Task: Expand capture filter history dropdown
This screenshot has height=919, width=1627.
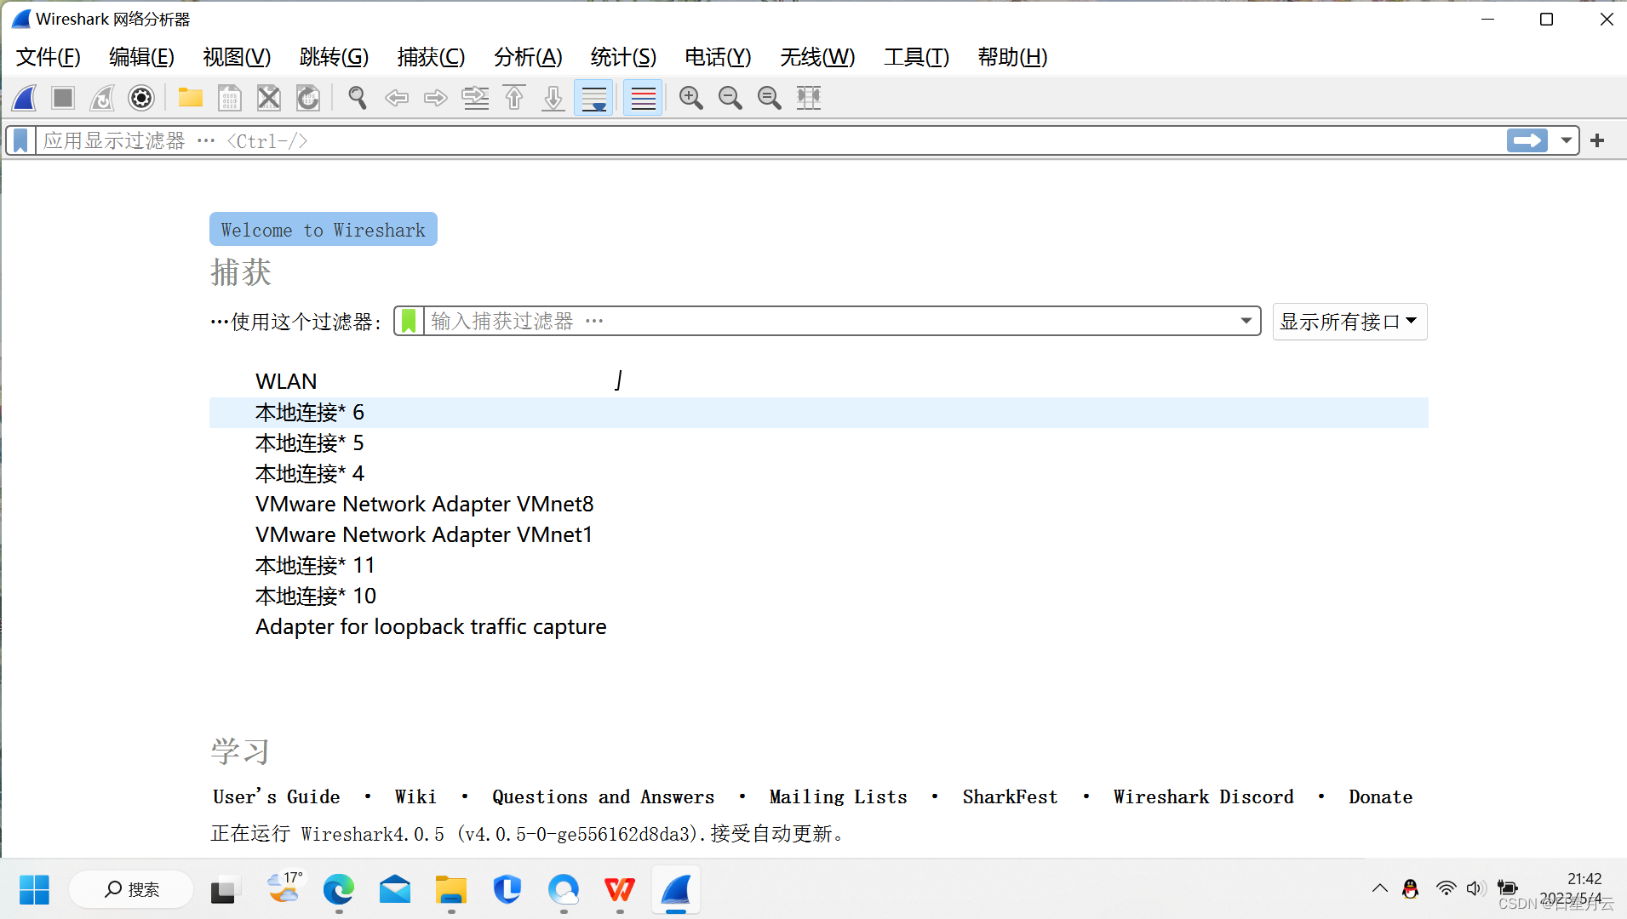Action: coord(1246,321)
